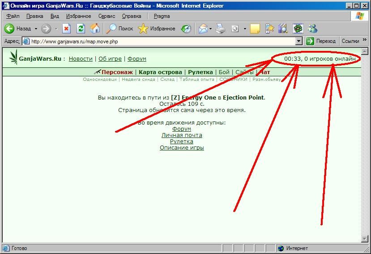Open Форум link in movement options list

tap(182, 129)
